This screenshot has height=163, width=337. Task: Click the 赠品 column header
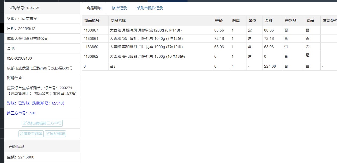310,21
